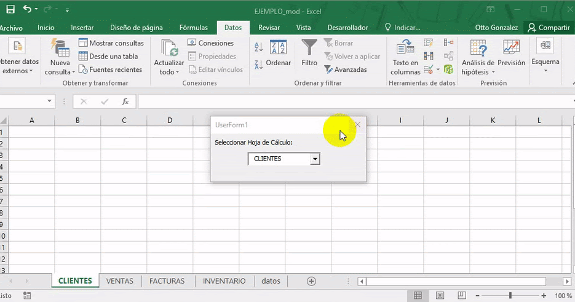Click Borrar filter option
This screenshot has width=575, height=302.
(x=338, y=43)
